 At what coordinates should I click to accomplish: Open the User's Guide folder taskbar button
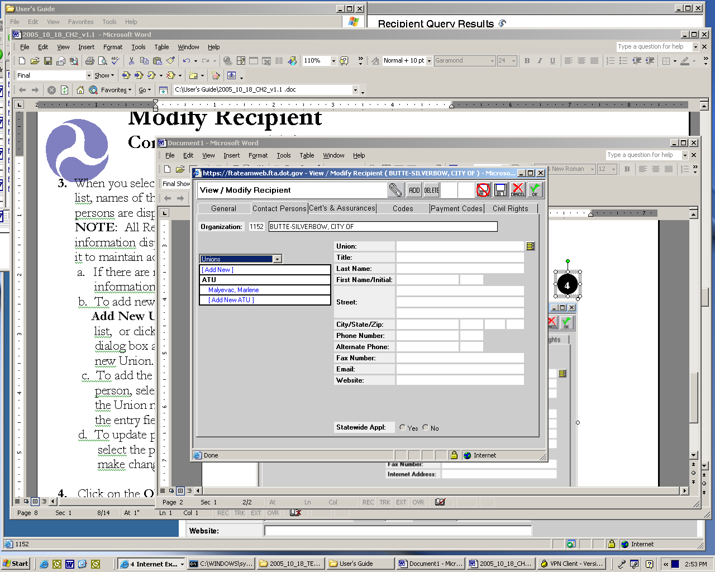pos(360,564)
